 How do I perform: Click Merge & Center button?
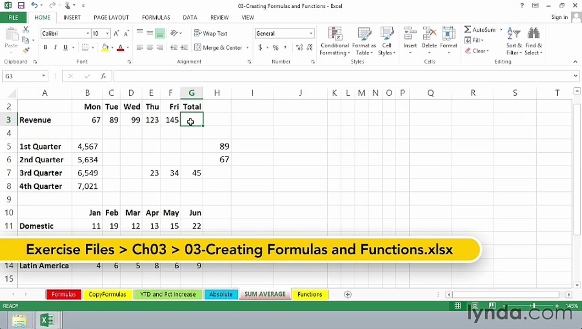click(218, 48)
